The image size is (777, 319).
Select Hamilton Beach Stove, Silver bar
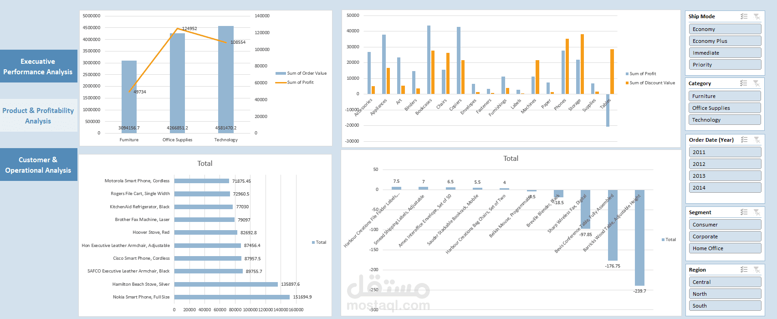[x=226, y=284]
